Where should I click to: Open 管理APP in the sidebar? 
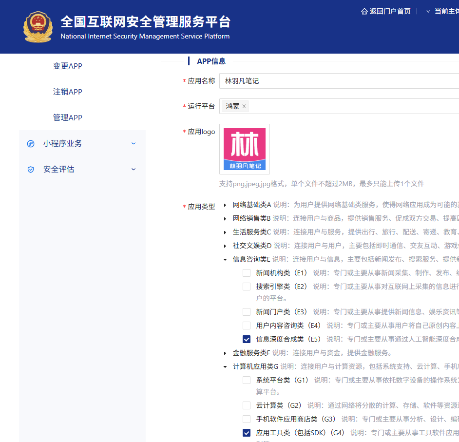[x=68, y=117]
